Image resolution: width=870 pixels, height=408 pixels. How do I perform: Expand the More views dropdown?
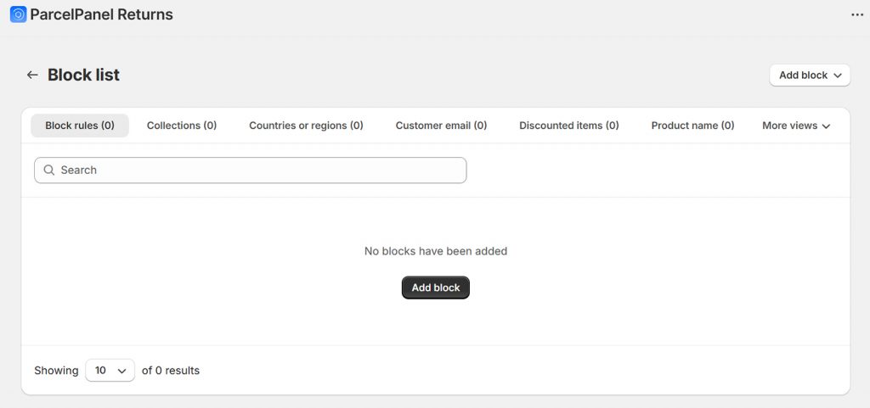(796, 126)
